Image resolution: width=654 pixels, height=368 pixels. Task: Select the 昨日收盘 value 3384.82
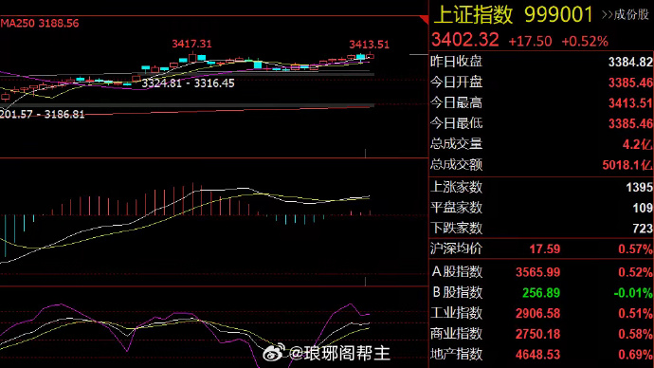coord(630,63)
